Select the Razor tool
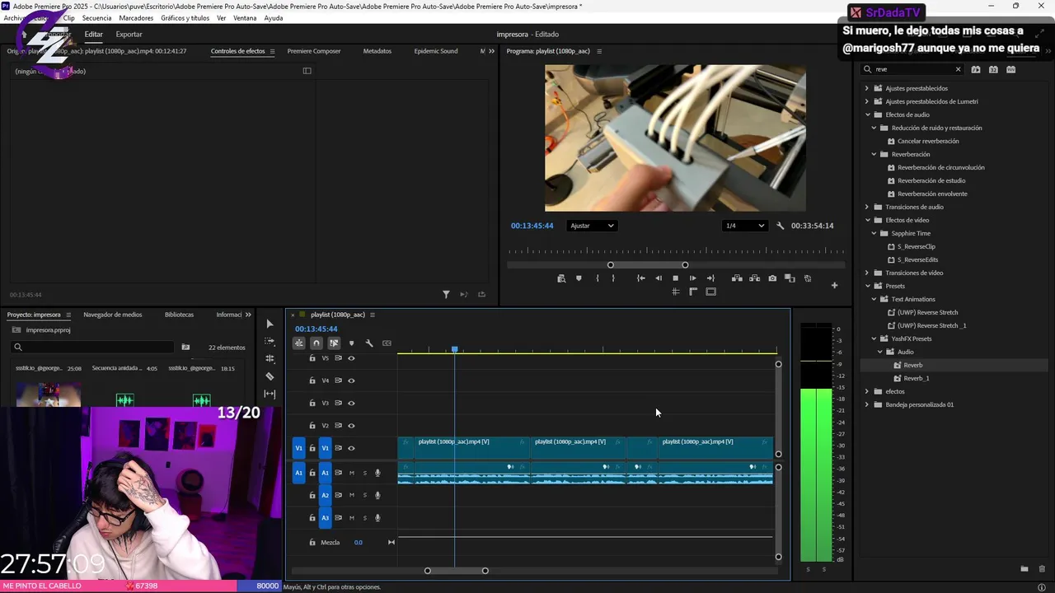Image resolution: width=1055 pixels, height=593 pixels. (270, 376)
